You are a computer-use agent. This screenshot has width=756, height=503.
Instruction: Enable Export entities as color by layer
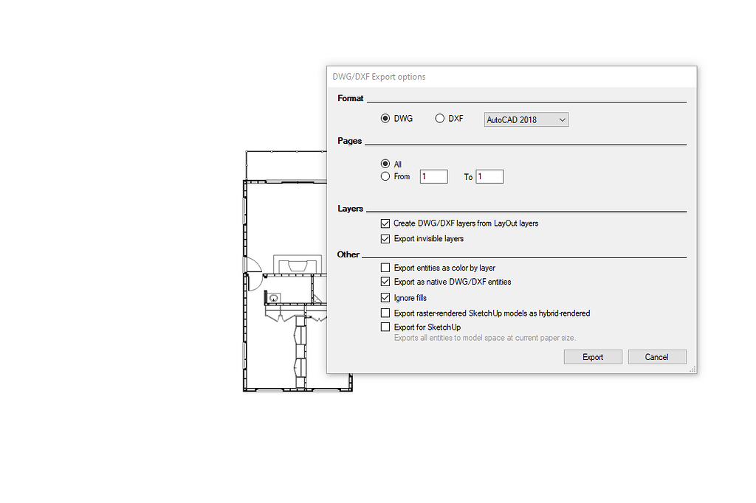click(x=385, y=267)
